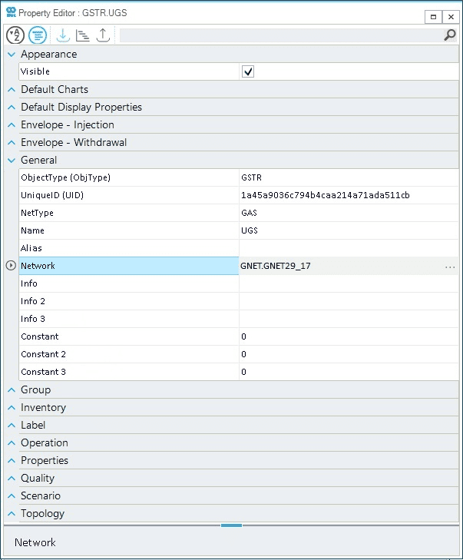Click the property search text field
The width and height of the screenshot is (463, 560).
pos(280,35)
